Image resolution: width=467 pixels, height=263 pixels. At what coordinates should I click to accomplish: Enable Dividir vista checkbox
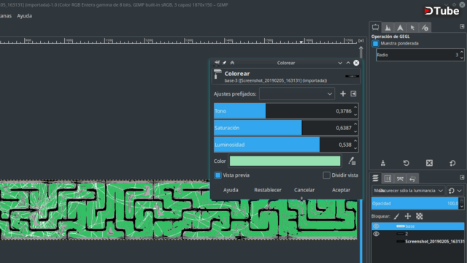[326, 175]
